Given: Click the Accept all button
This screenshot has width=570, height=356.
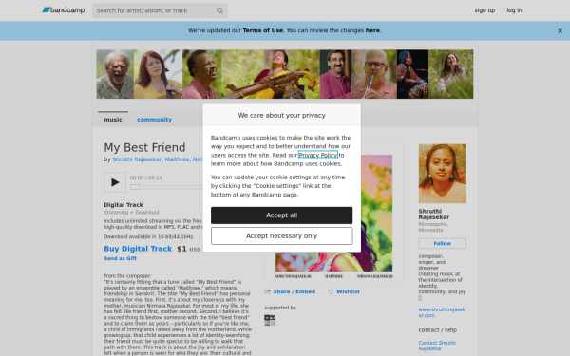Looking at the screenshot, I should [282, 215].
